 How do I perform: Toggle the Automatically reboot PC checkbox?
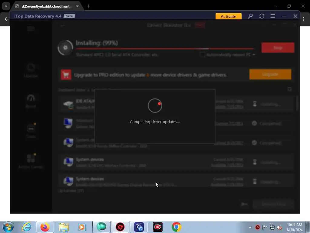pyautogui.click(x=202, y=55)
